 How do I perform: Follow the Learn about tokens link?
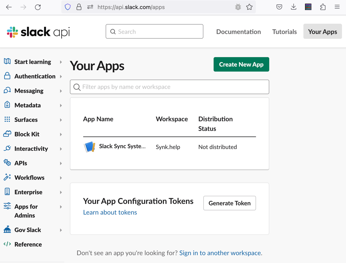[x=110, y=212]
